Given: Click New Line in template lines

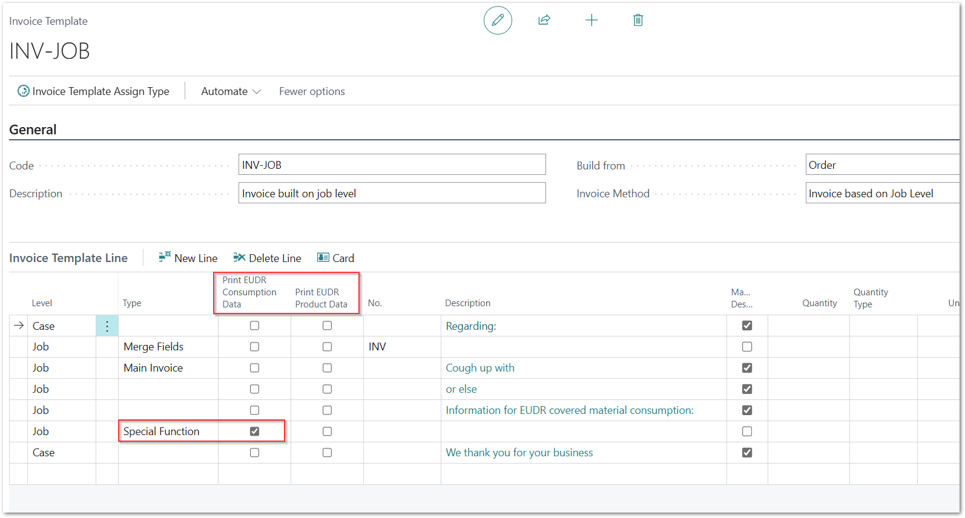Looking at the screenshot, I should pos(188,258).
